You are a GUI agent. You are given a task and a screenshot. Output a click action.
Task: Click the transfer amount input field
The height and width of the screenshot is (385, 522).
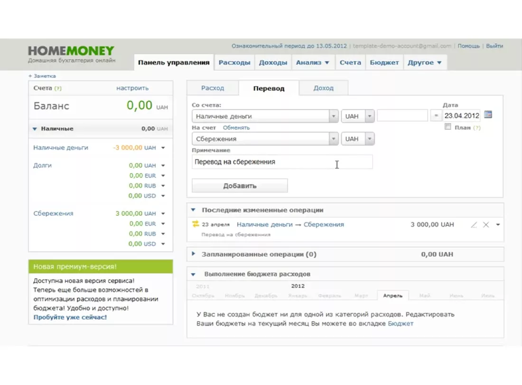point(402,115)
